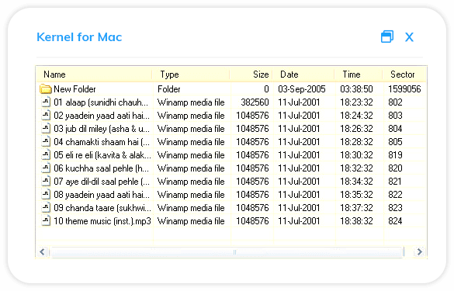
Task: Select file 02 yaadein yaad aati hai...
Action: [x=102, y=116]
